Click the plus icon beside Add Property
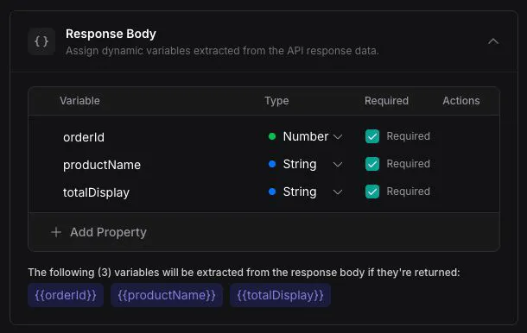The height and width of the screenshot is (333, 527). [56, 232]
